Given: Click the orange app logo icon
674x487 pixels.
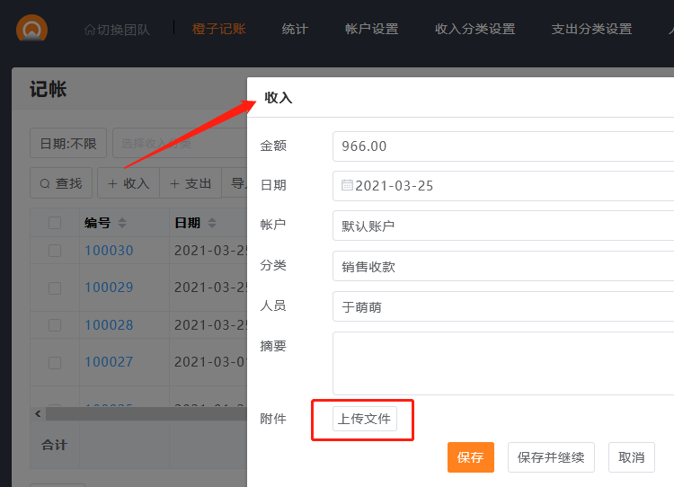Looking at the screenshot, I should click(32, 29).
